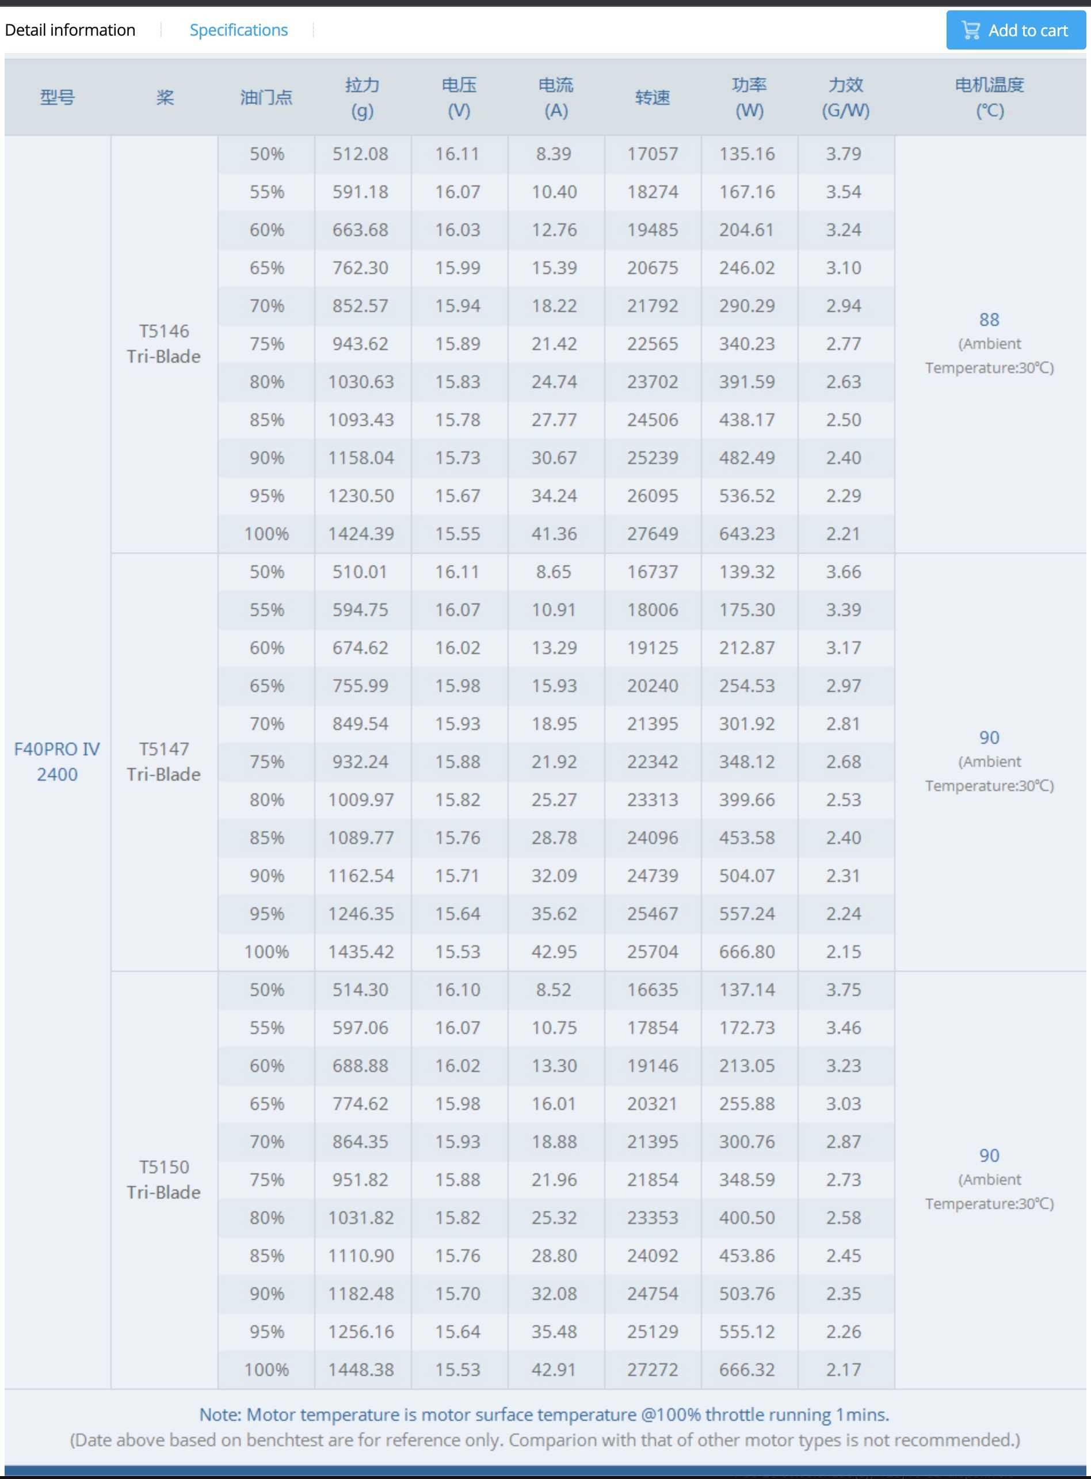Click the Add to cart button

(x=1016, y=31)
